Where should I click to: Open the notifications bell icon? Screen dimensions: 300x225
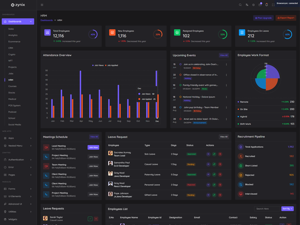267,5
